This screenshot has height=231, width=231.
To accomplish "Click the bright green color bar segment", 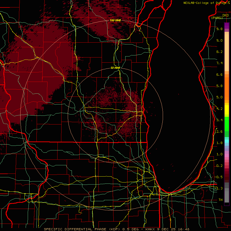I will click(x=227, y=124).
